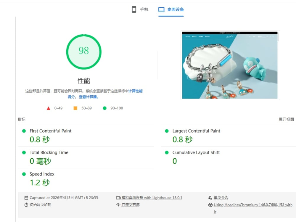
Task: Expand metrics with 展开视图
Action: click(x=286, y=119)
